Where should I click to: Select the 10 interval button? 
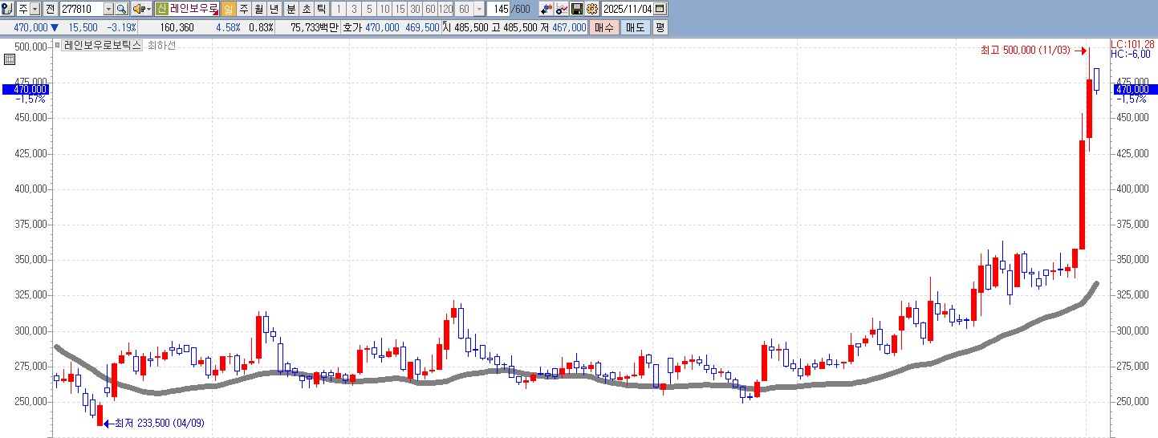384,9
